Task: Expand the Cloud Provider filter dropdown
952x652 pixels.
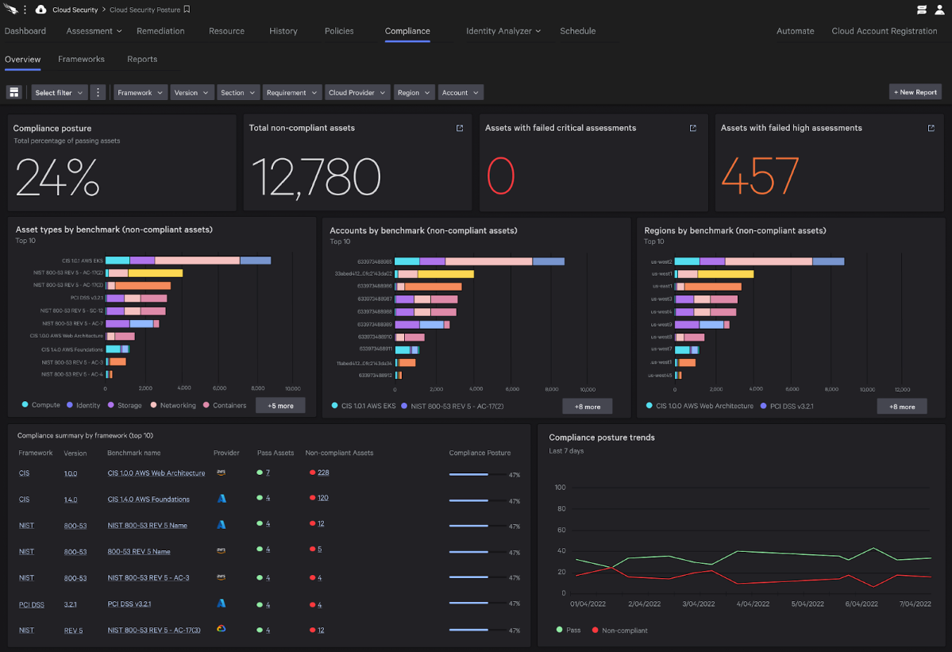Action: (x=357, y=92)
